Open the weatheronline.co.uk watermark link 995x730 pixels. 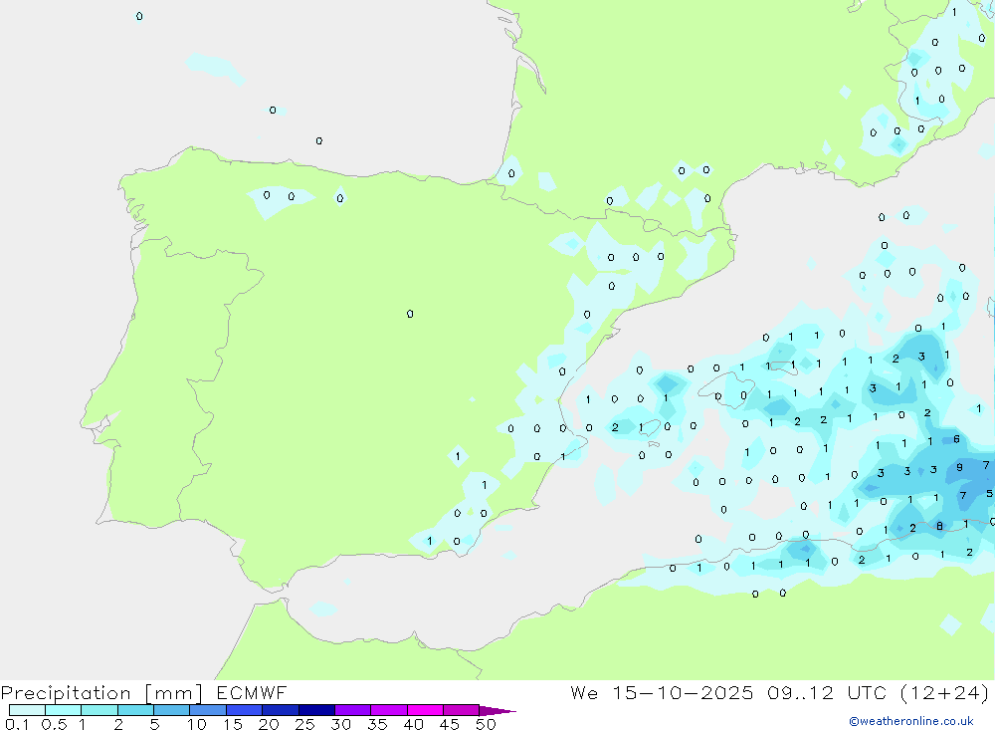pos(910,721)
